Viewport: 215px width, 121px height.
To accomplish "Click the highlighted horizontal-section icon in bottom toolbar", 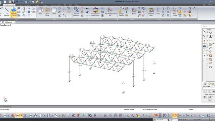I will [x=18, y=116].
